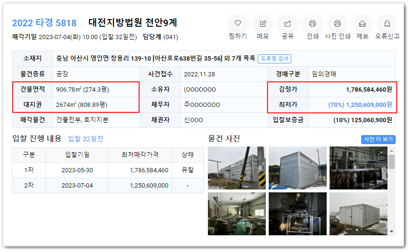Click 1차 price 1,786,584,460 cell

140,170
